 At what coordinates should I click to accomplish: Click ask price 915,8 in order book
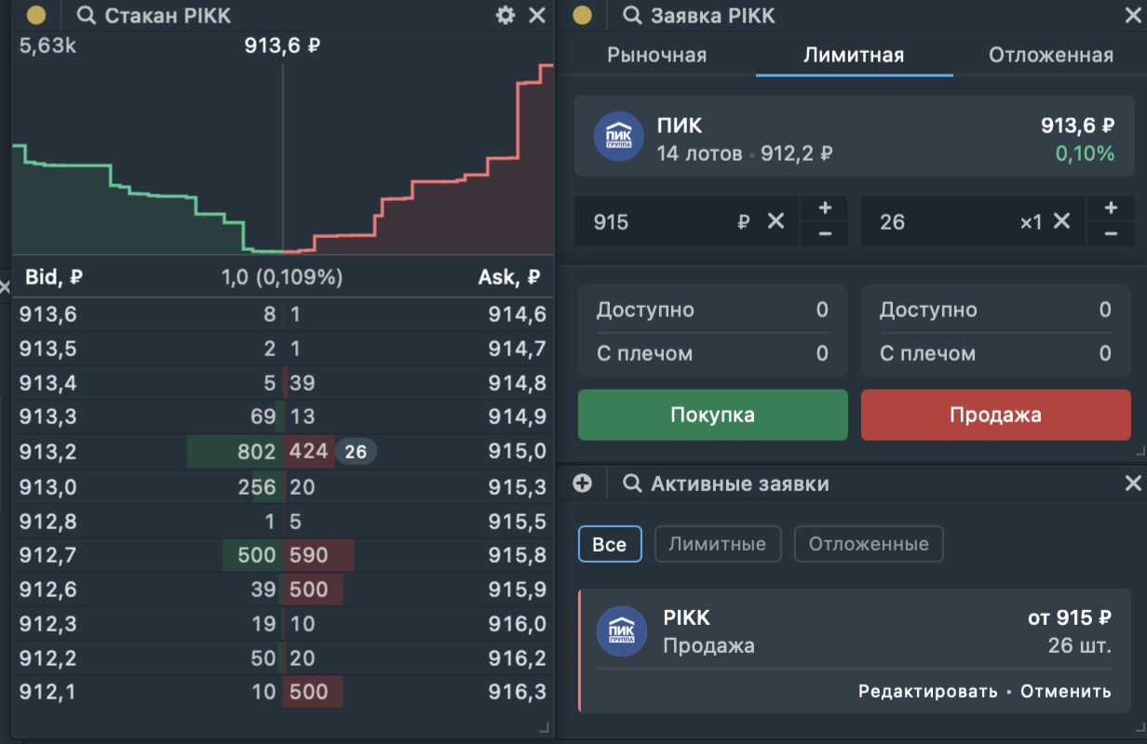[518, 555]
